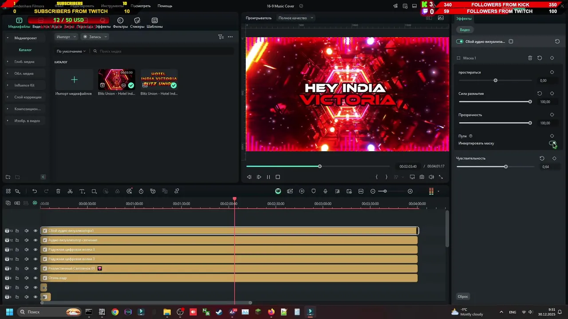Image resolution: width=568 pixels, height=319 pixels.
Task: Switch preview to fullscreen
Action: 441,177
